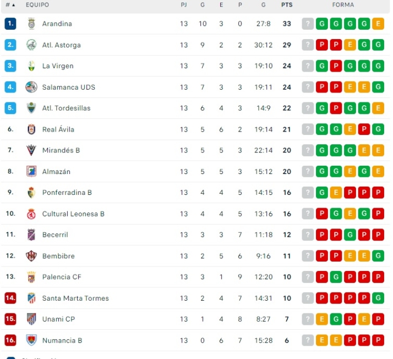Open the Santa Marta Tormes team link
This screenshot has height=359, width=393.
pyautogui.click(x=75, y=298)
